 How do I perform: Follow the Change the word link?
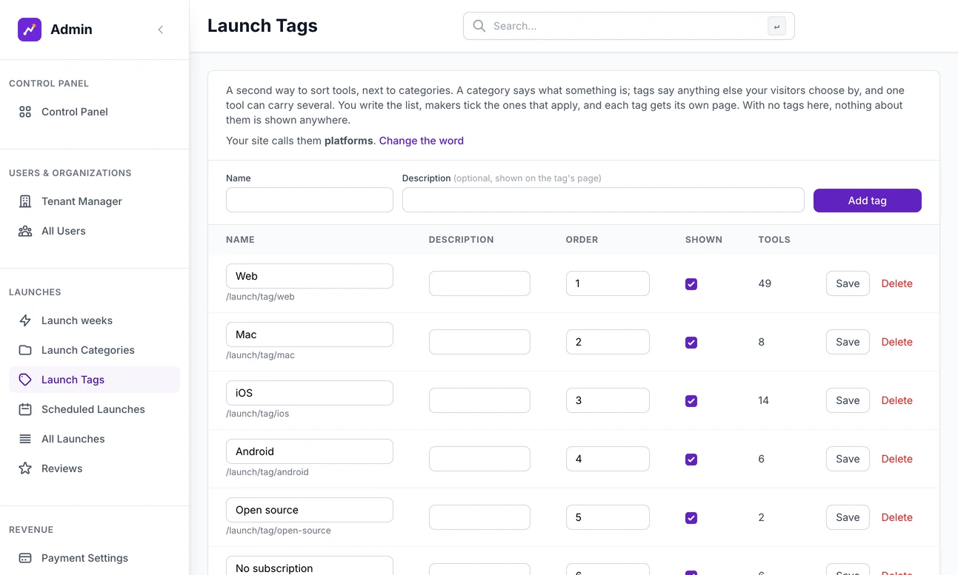[421, 141]
